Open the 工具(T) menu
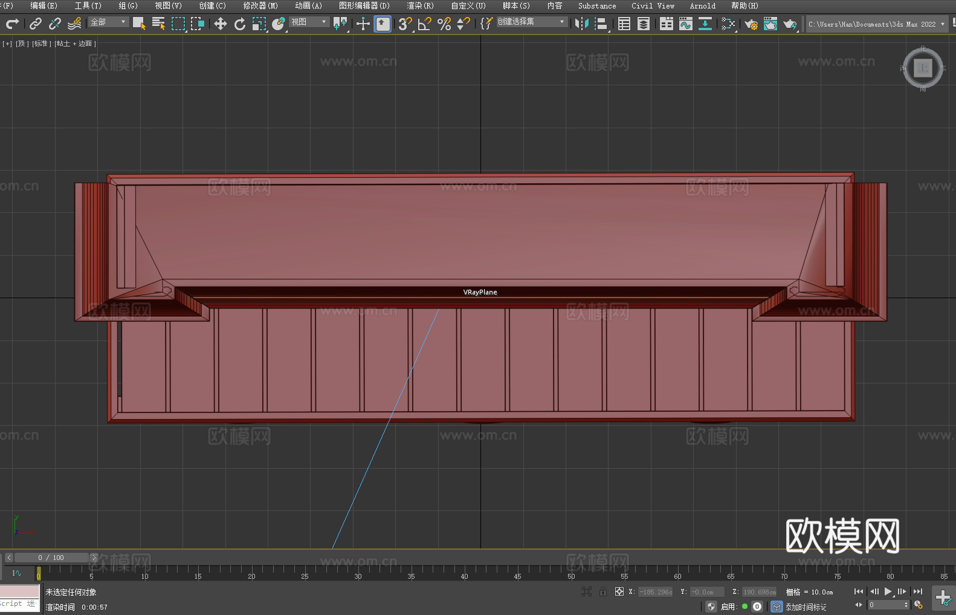 (88, 5)
